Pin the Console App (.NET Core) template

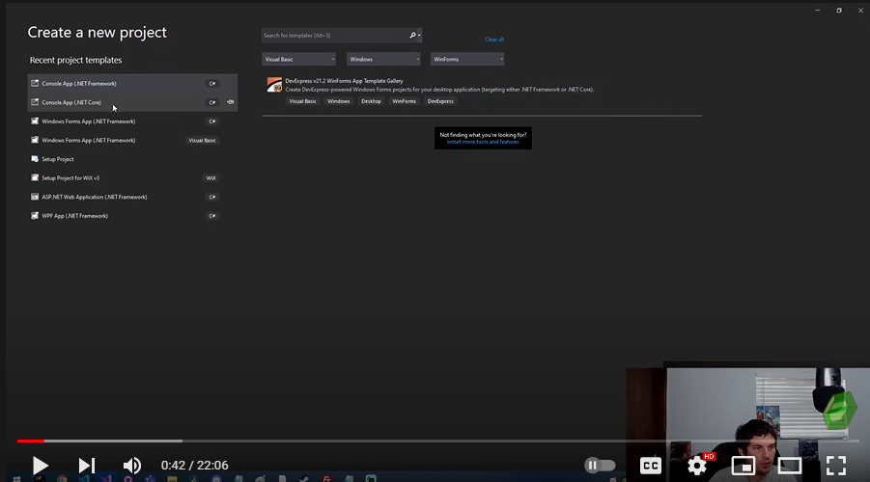pyautogui.click(x=230, y=102)
